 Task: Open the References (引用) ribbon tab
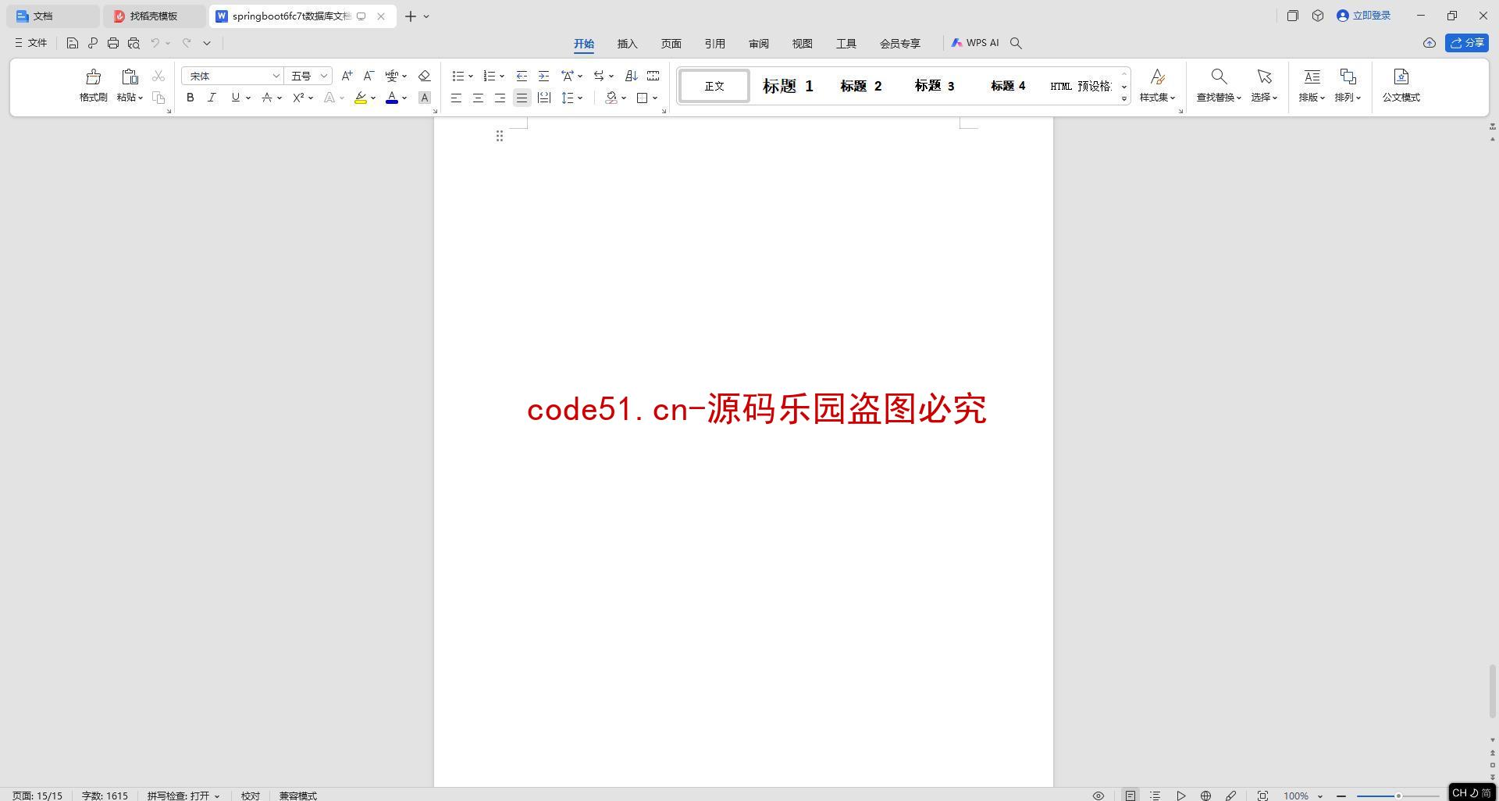[x=714, y=44]
